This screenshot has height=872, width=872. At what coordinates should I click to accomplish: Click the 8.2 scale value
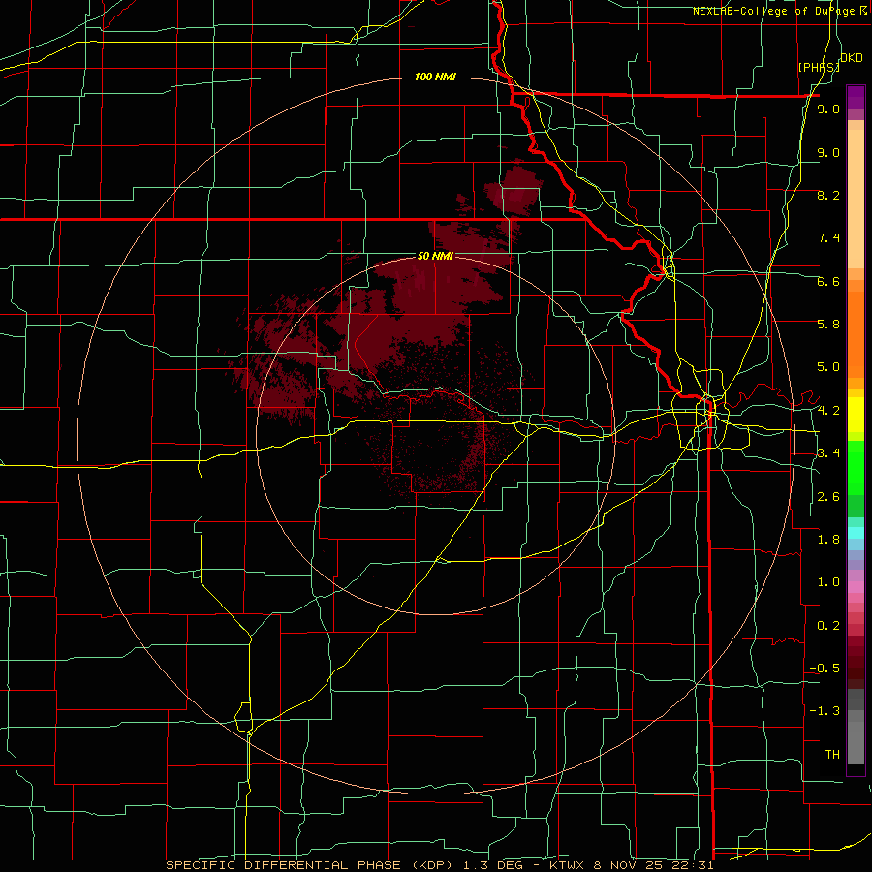pyautogui.click(x=828, y=195)
